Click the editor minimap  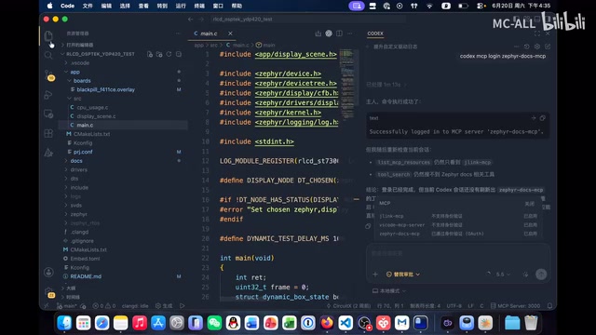[346, 84]
